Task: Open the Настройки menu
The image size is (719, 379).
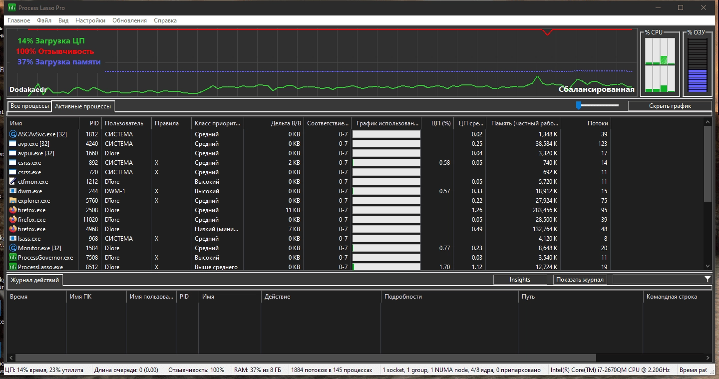Action: coord(90,20)
